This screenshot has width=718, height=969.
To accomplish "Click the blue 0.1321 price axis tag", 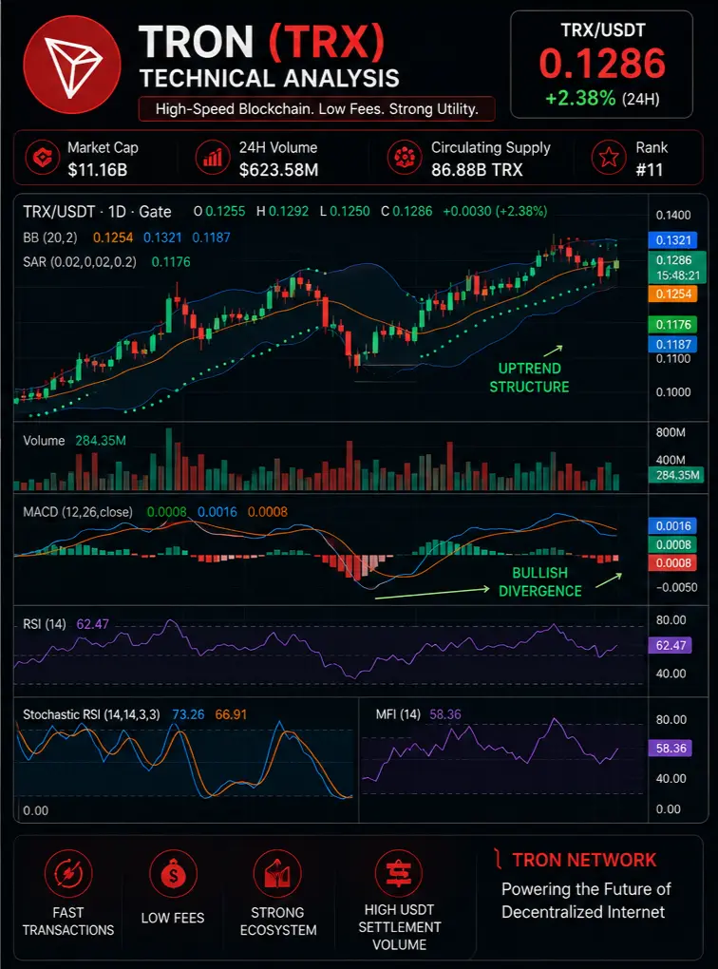I will pyautogui.click(x=673, y=239).
